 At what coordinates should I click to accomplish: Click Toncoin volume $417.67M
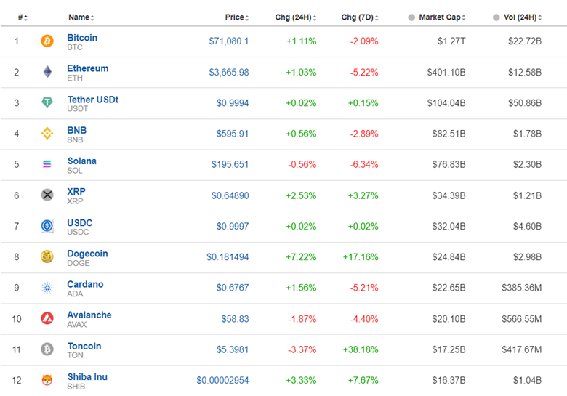pos(521,349)
